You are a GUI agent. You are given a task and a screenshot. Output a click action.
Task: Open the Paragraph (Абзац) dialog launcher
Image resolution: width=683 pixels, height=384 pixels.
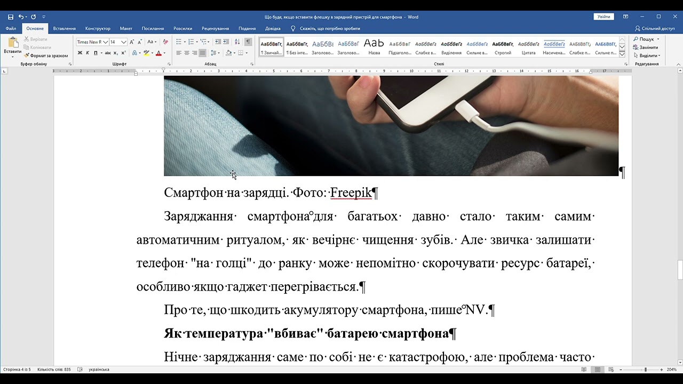[x=252, y=64]
